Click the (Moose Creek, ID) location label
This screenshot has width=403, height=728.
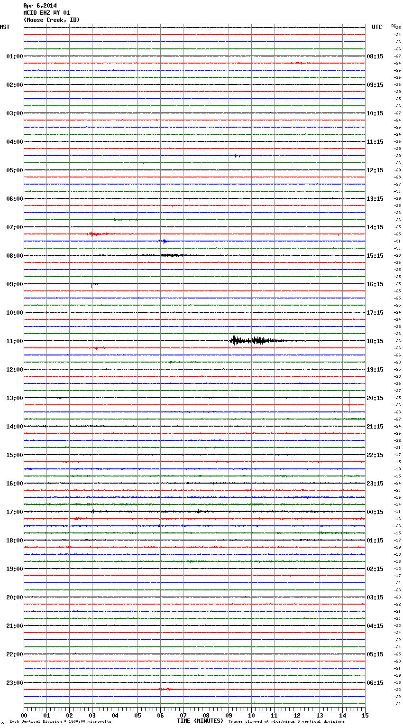[x=52, y=20]
